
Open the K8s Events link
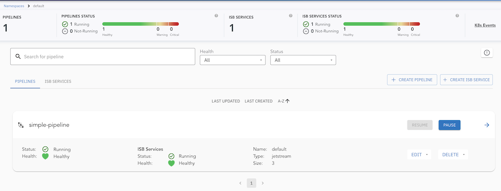click(x=485, y=25)
